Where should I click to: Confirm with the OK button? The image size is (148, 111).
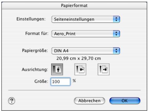(x=125, y=101)
